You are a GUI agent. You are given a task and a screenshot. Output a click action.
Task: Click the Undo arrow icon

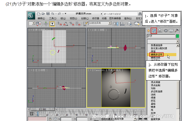point(53,14)
